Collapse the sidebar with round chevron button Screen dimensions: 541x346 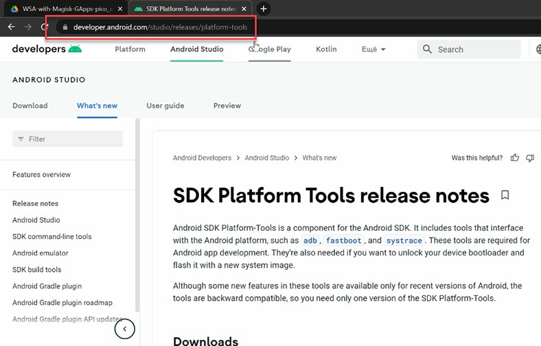(124, 329)
